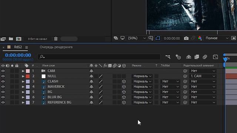The height and width of the screenshot is (133, 237).
Task: Toggle 3D layer switch for BG
Action: (x=124, y=92)
